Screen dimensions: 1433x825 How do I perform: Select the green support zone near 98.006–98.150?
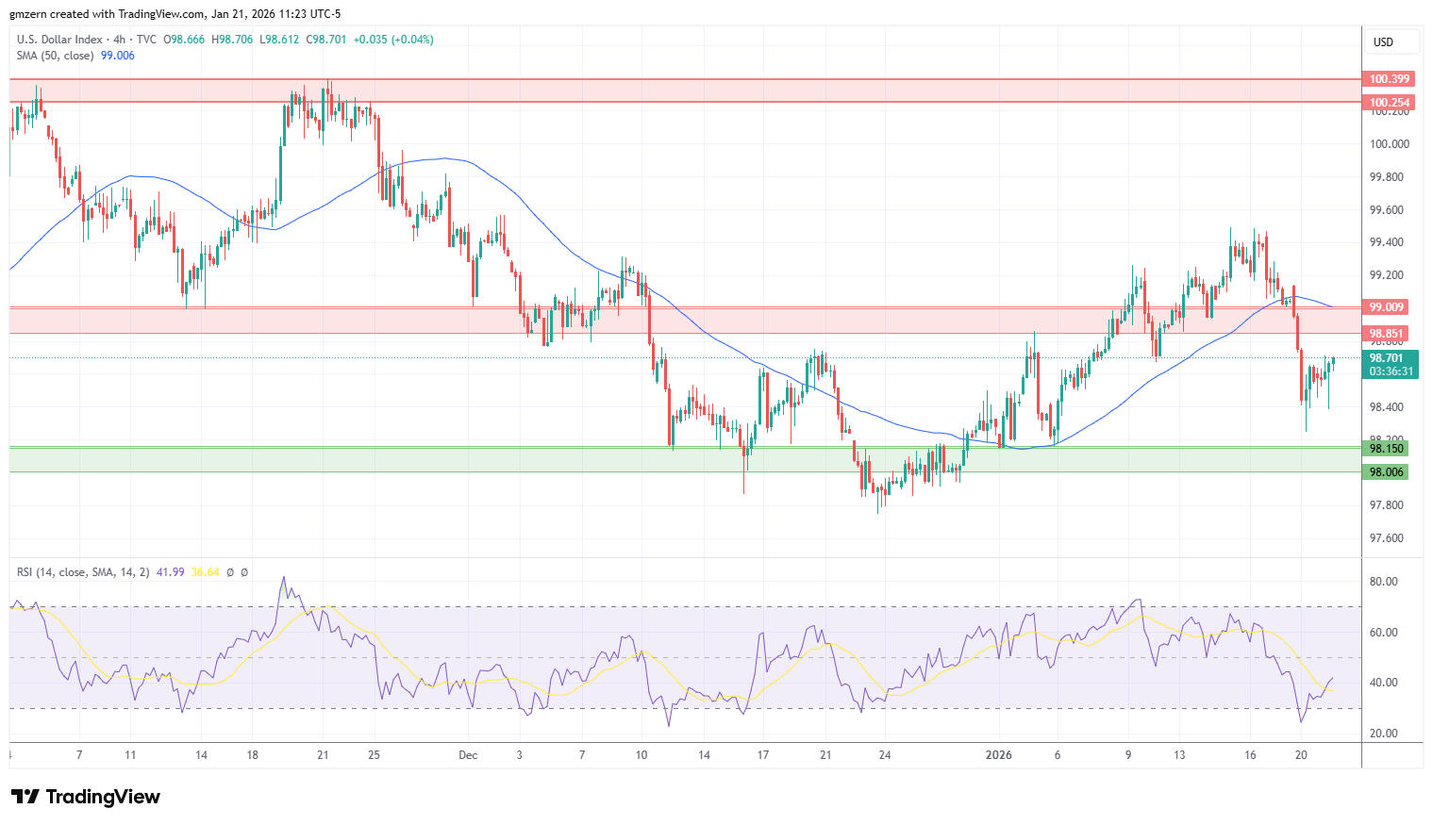[x=686, y=460]
